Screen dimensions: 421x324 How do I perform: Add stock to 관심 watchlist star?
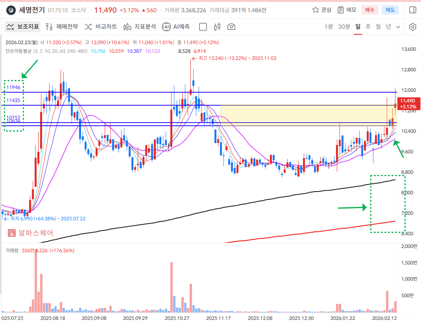click(x=321, y=10)
